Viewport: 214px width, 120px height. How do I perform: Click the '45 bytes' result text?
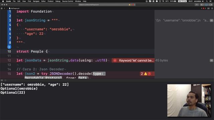pos(162,60)
